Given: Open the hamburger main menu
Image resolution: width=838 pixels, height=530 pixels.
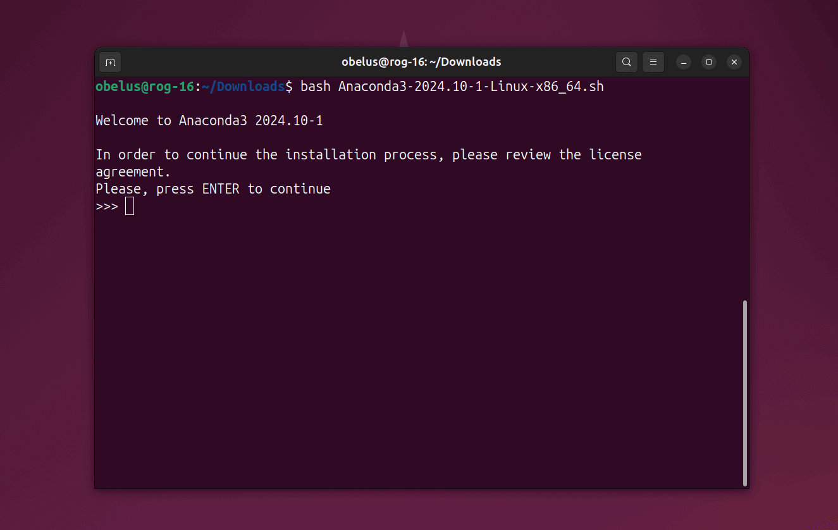Looking at the screenshot, I should pos(653,62).
